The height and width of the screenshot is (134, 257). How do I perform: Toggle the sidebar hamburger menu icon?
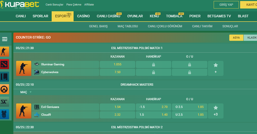pos(5,39)
